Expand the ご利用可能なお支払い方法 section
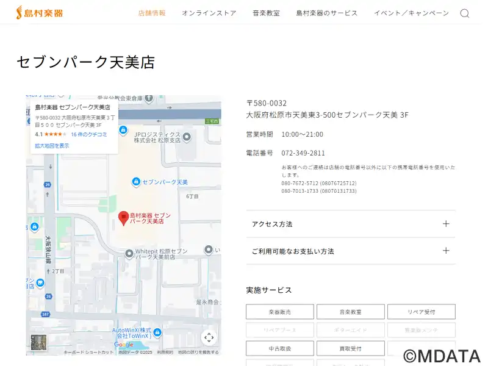 click(x=351, y=251)
